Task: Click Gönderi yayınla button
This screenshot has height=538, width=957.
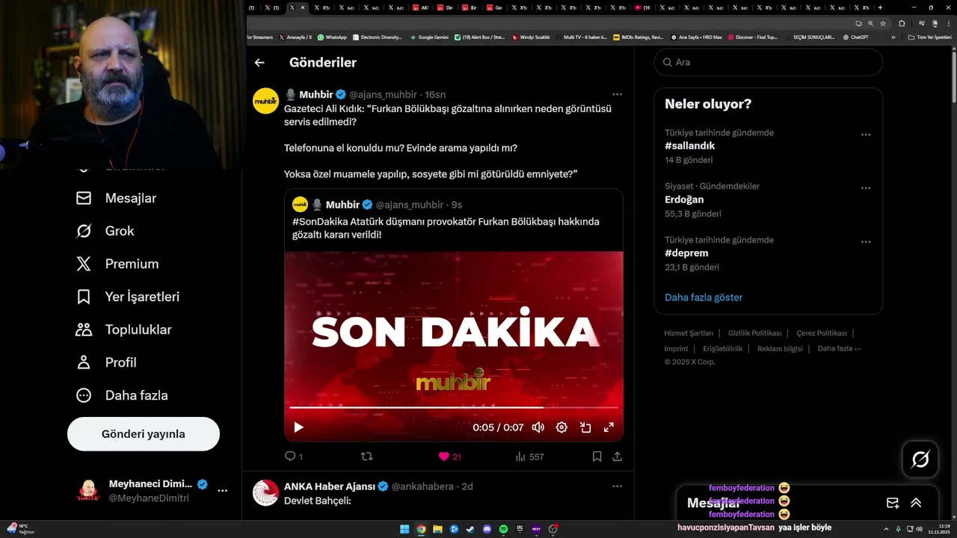Action: click(x=144, y=434)
